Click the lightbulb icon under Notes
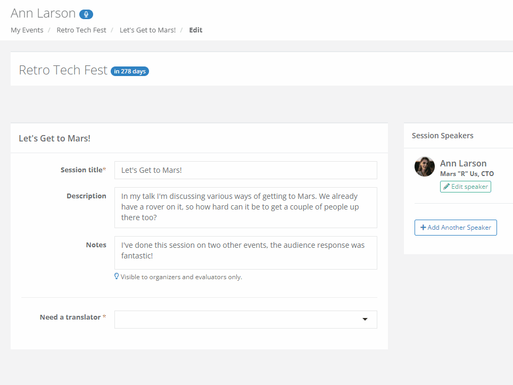 tap(117, 277)
